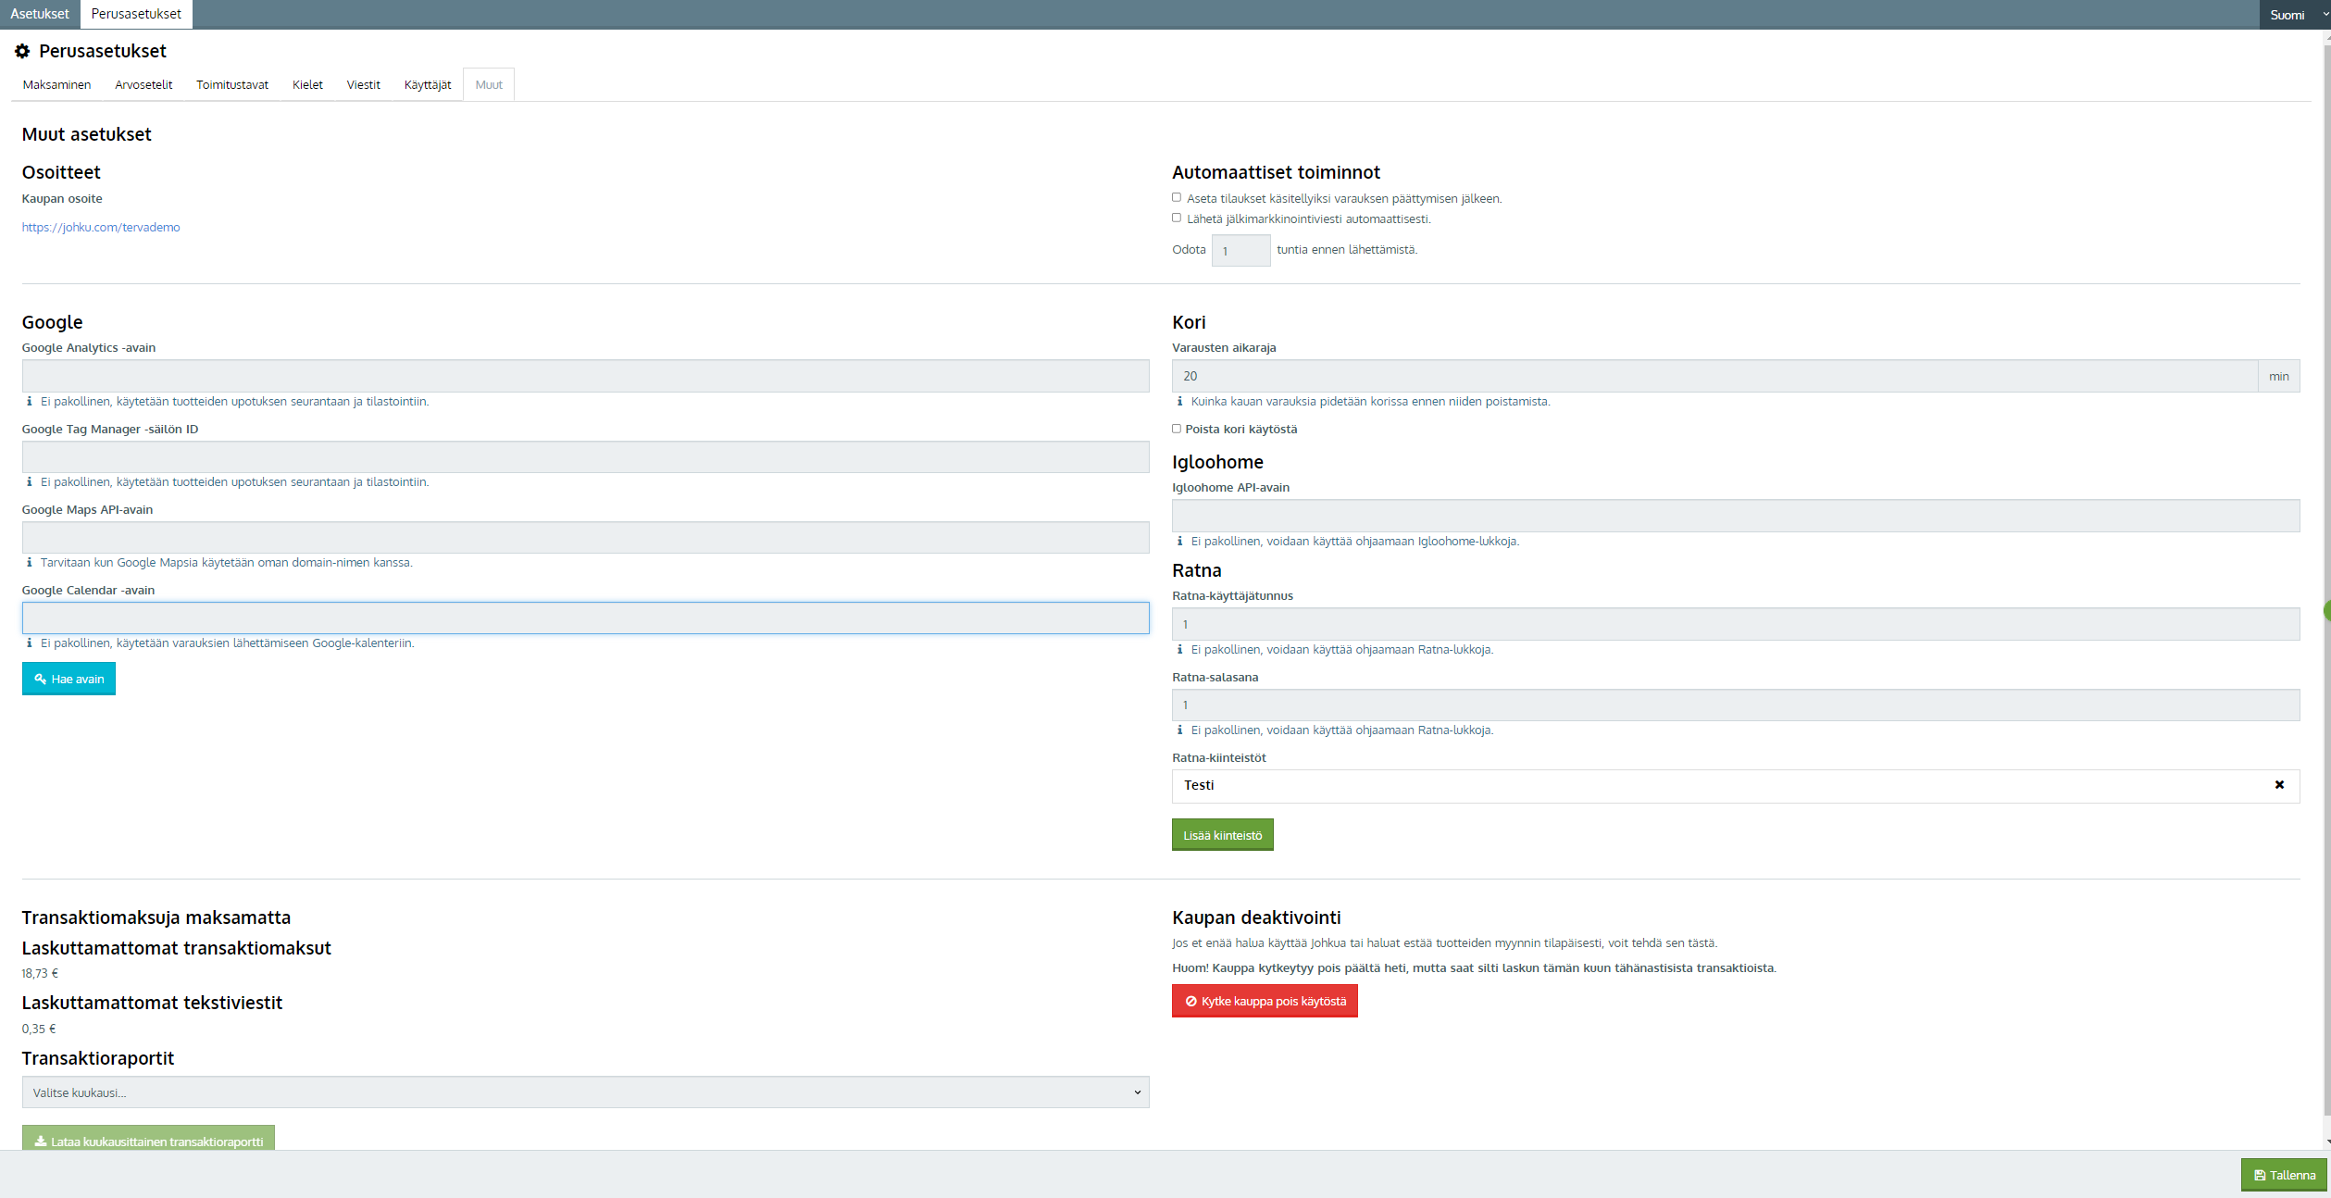The image size is (2331, 1198).
Task: Click the Google Tag Manager -säilön ID field
Action: click(585, 457)
